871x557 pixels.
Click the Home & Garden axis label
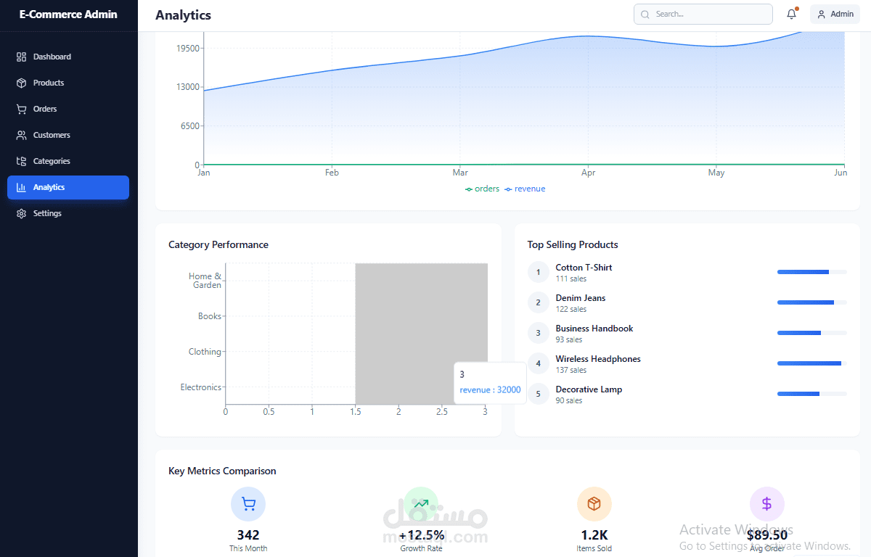click(205, 281)
